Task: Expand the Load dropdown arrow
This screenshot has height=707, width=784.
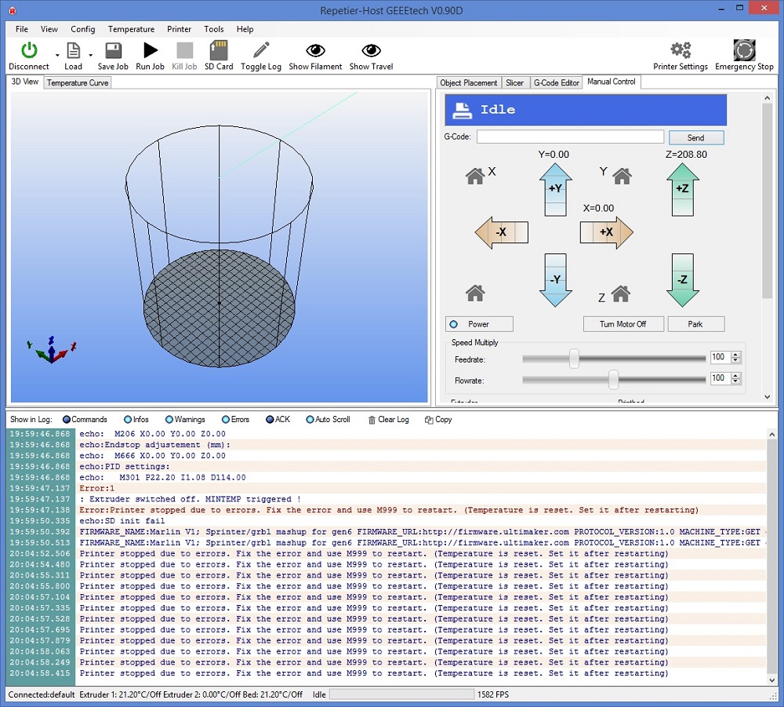Action: (x=91, y=55)
